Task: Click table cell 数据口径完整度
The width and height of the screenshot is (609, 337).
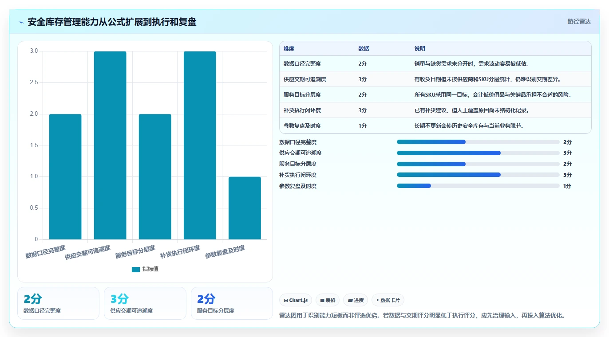Action: [x=302, y=64]
